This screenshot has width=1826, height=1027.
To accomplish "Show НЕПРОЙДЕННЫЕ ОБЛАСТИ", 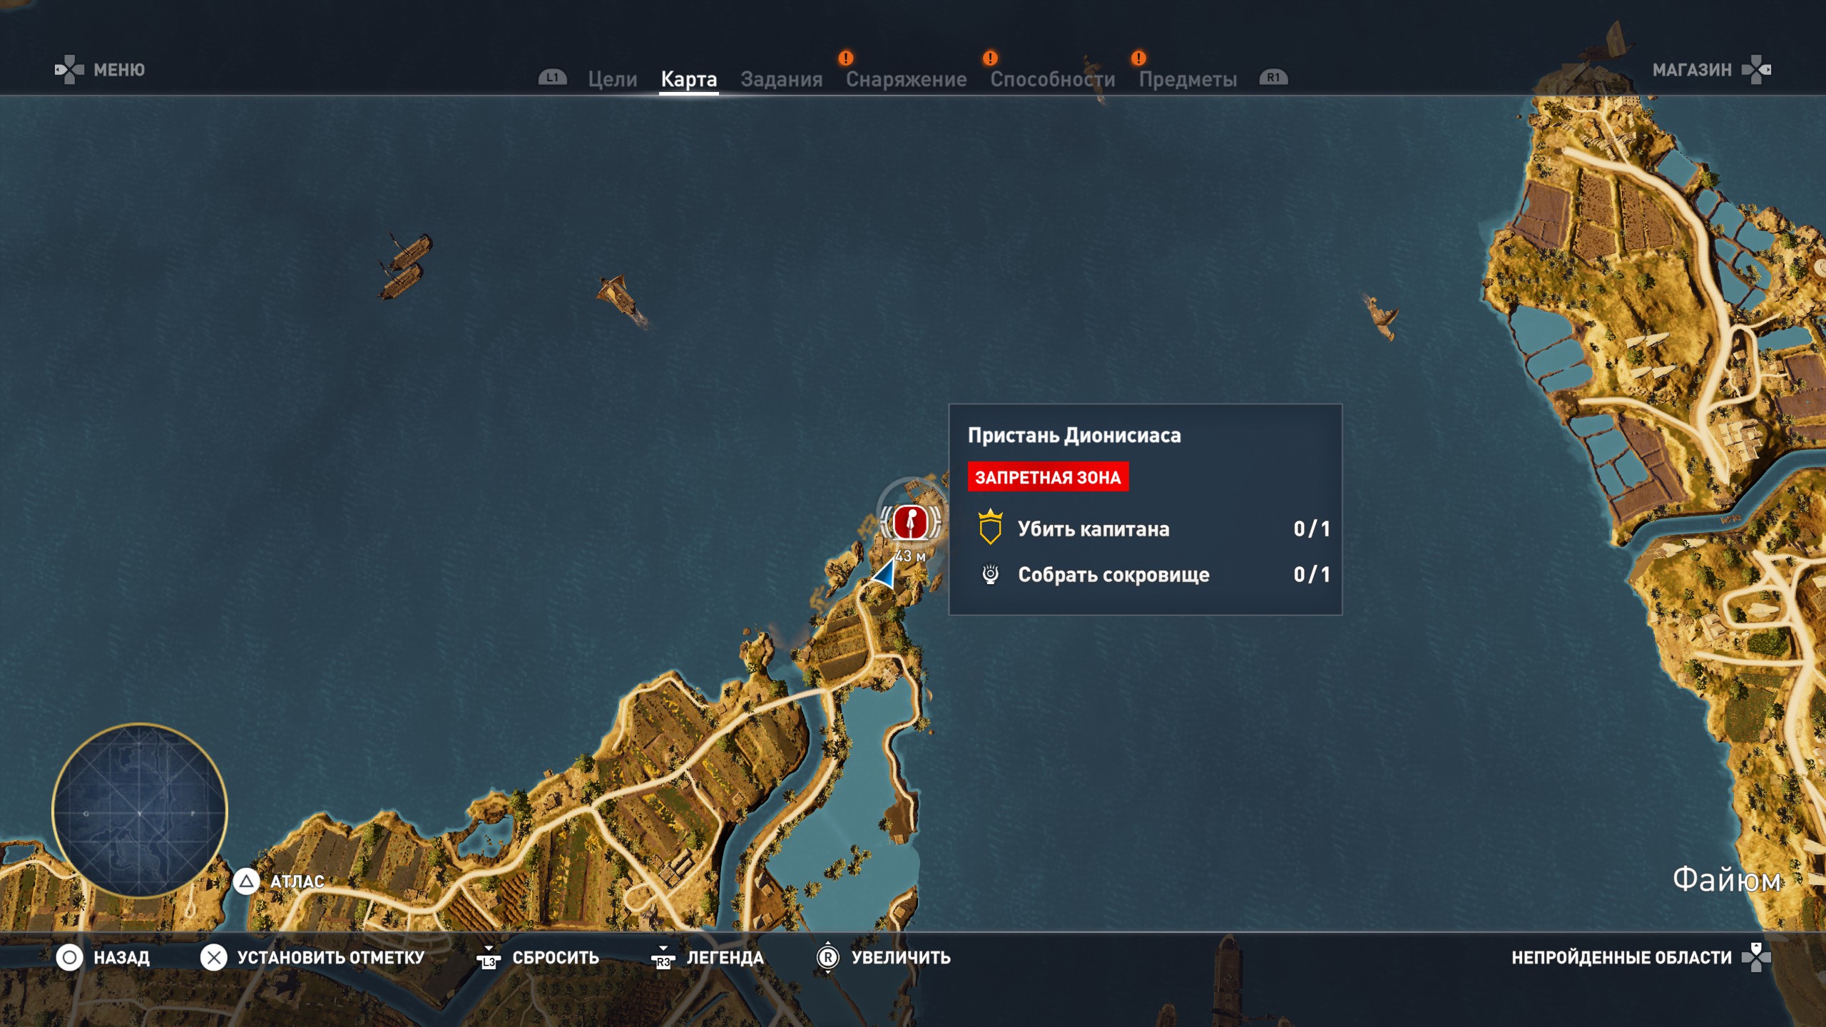I will tap(1621, 958).
